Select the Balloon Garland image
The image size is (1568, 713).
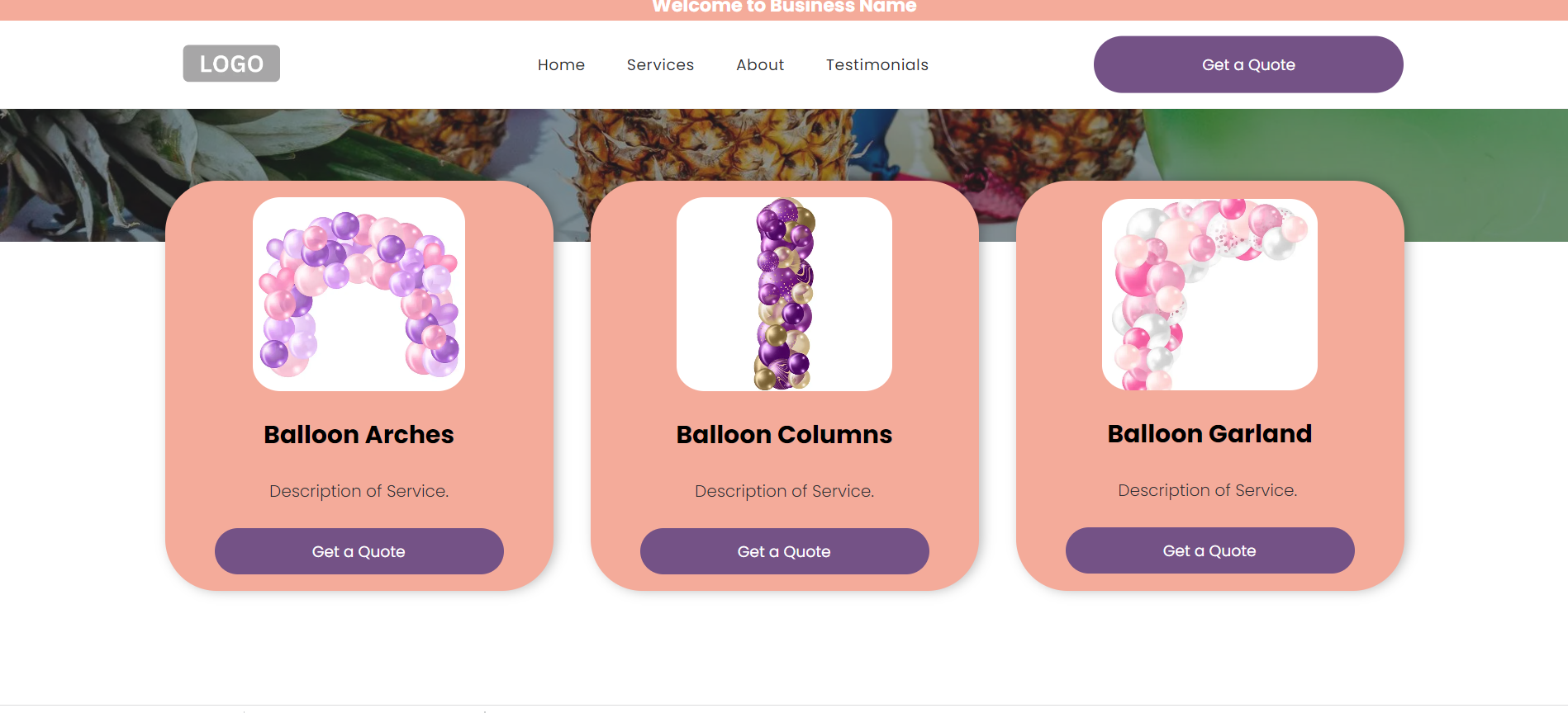1209,294
